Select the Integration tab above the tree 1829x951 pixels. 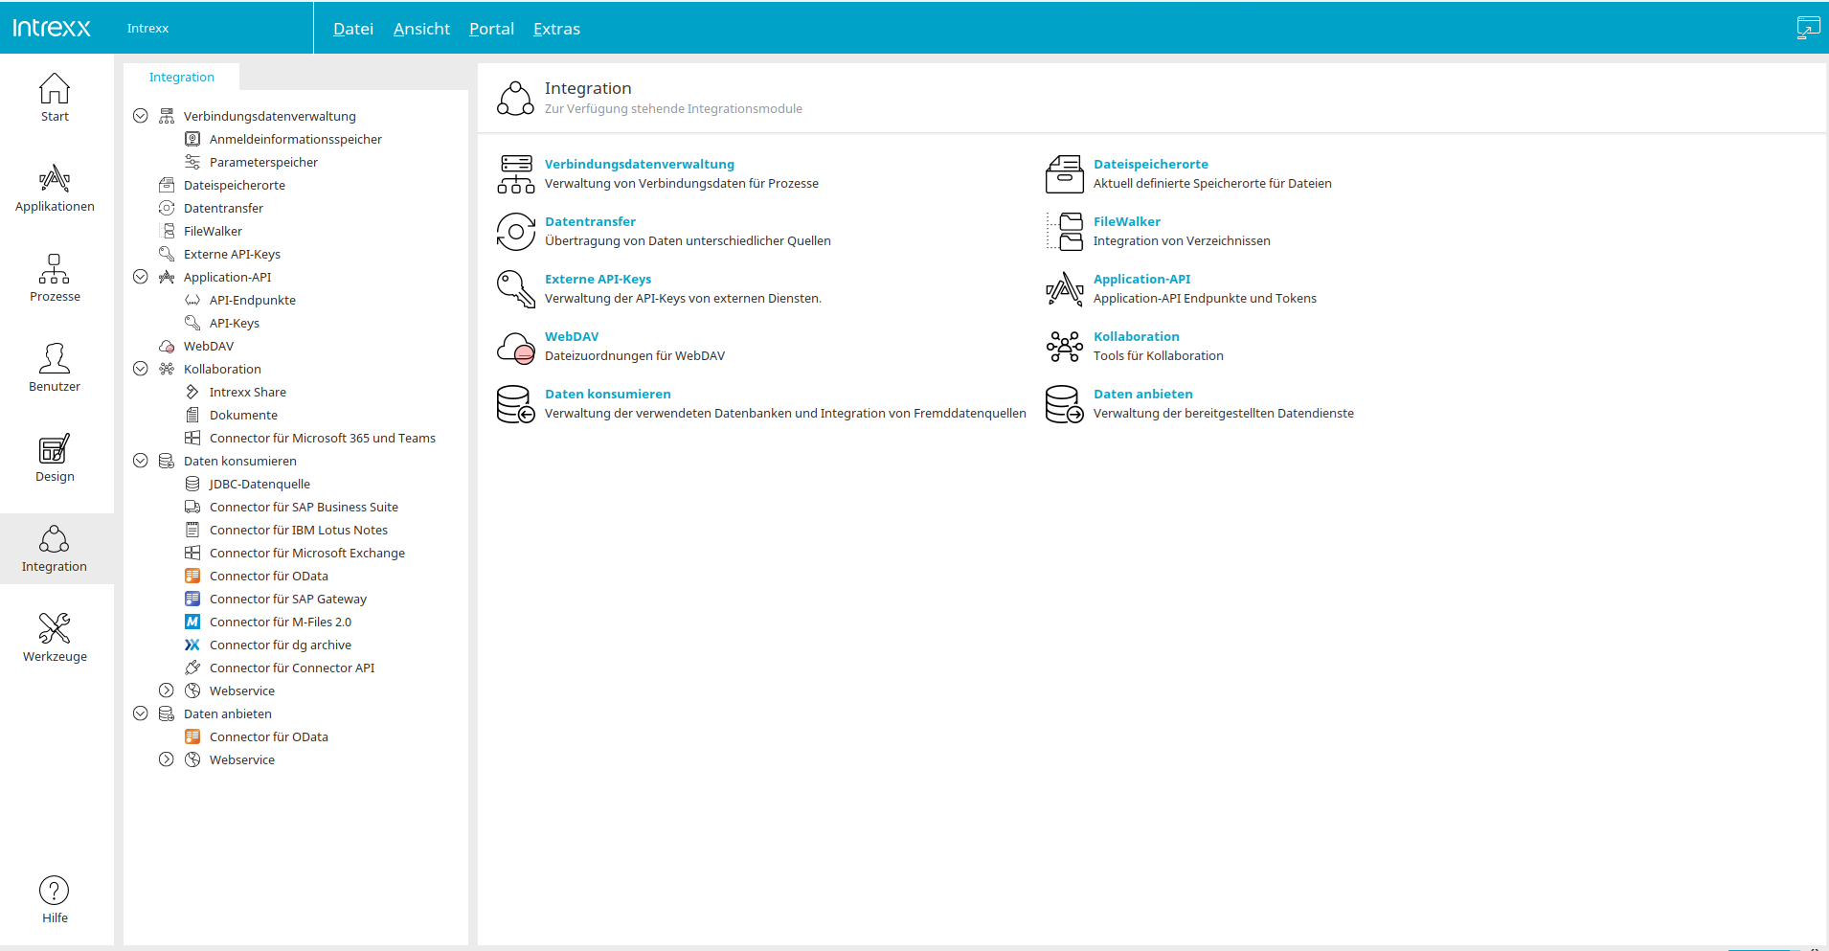[182, 77]
